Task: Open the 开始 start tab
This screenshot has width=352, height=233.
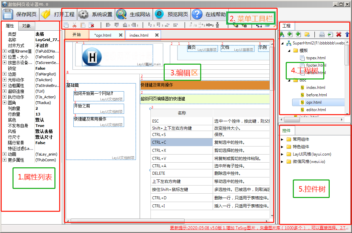Action: tap(76, 35)
